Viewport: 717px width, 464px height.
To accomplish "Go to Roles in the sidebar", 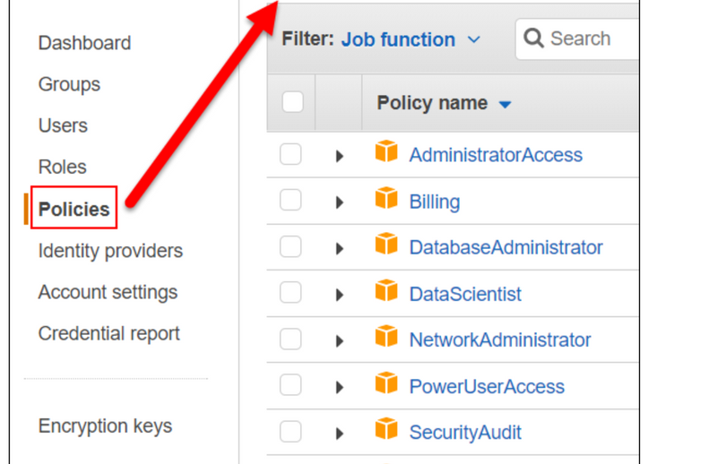I will (62, 167).
